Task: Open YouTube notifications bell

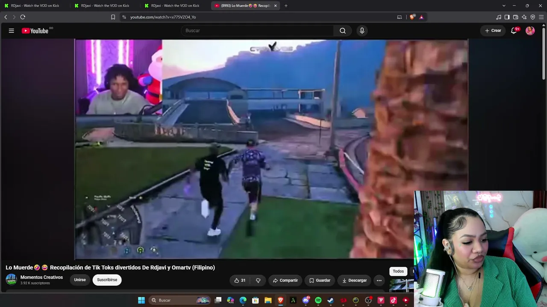Action: 515,31
